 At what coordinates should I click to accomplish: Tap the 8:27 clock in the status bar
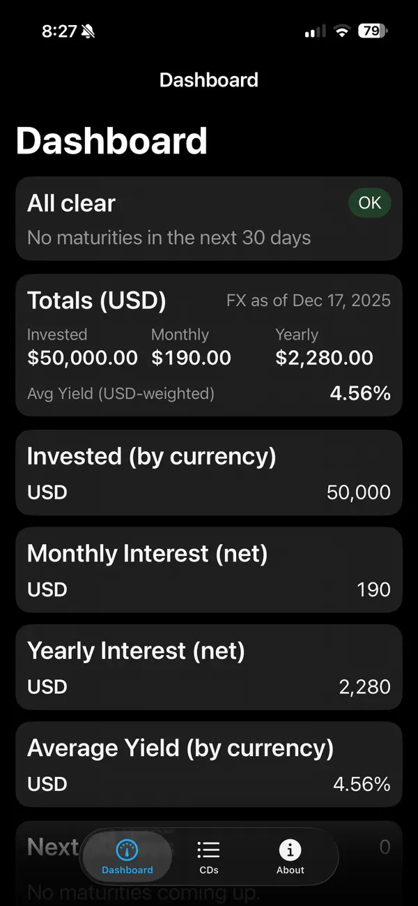[x=61, y=31]
